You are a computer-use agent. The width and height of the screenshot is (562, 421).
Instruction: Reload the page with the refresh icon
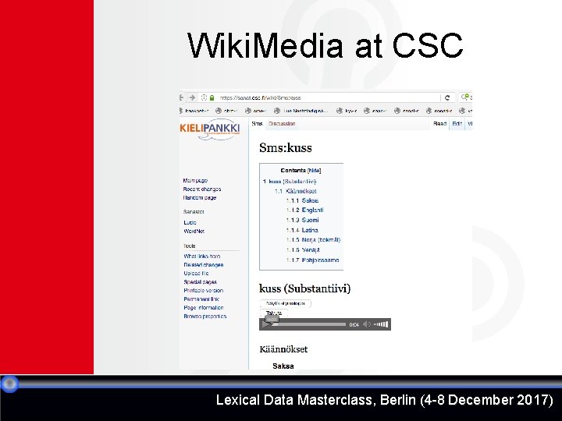coord(447,97)
